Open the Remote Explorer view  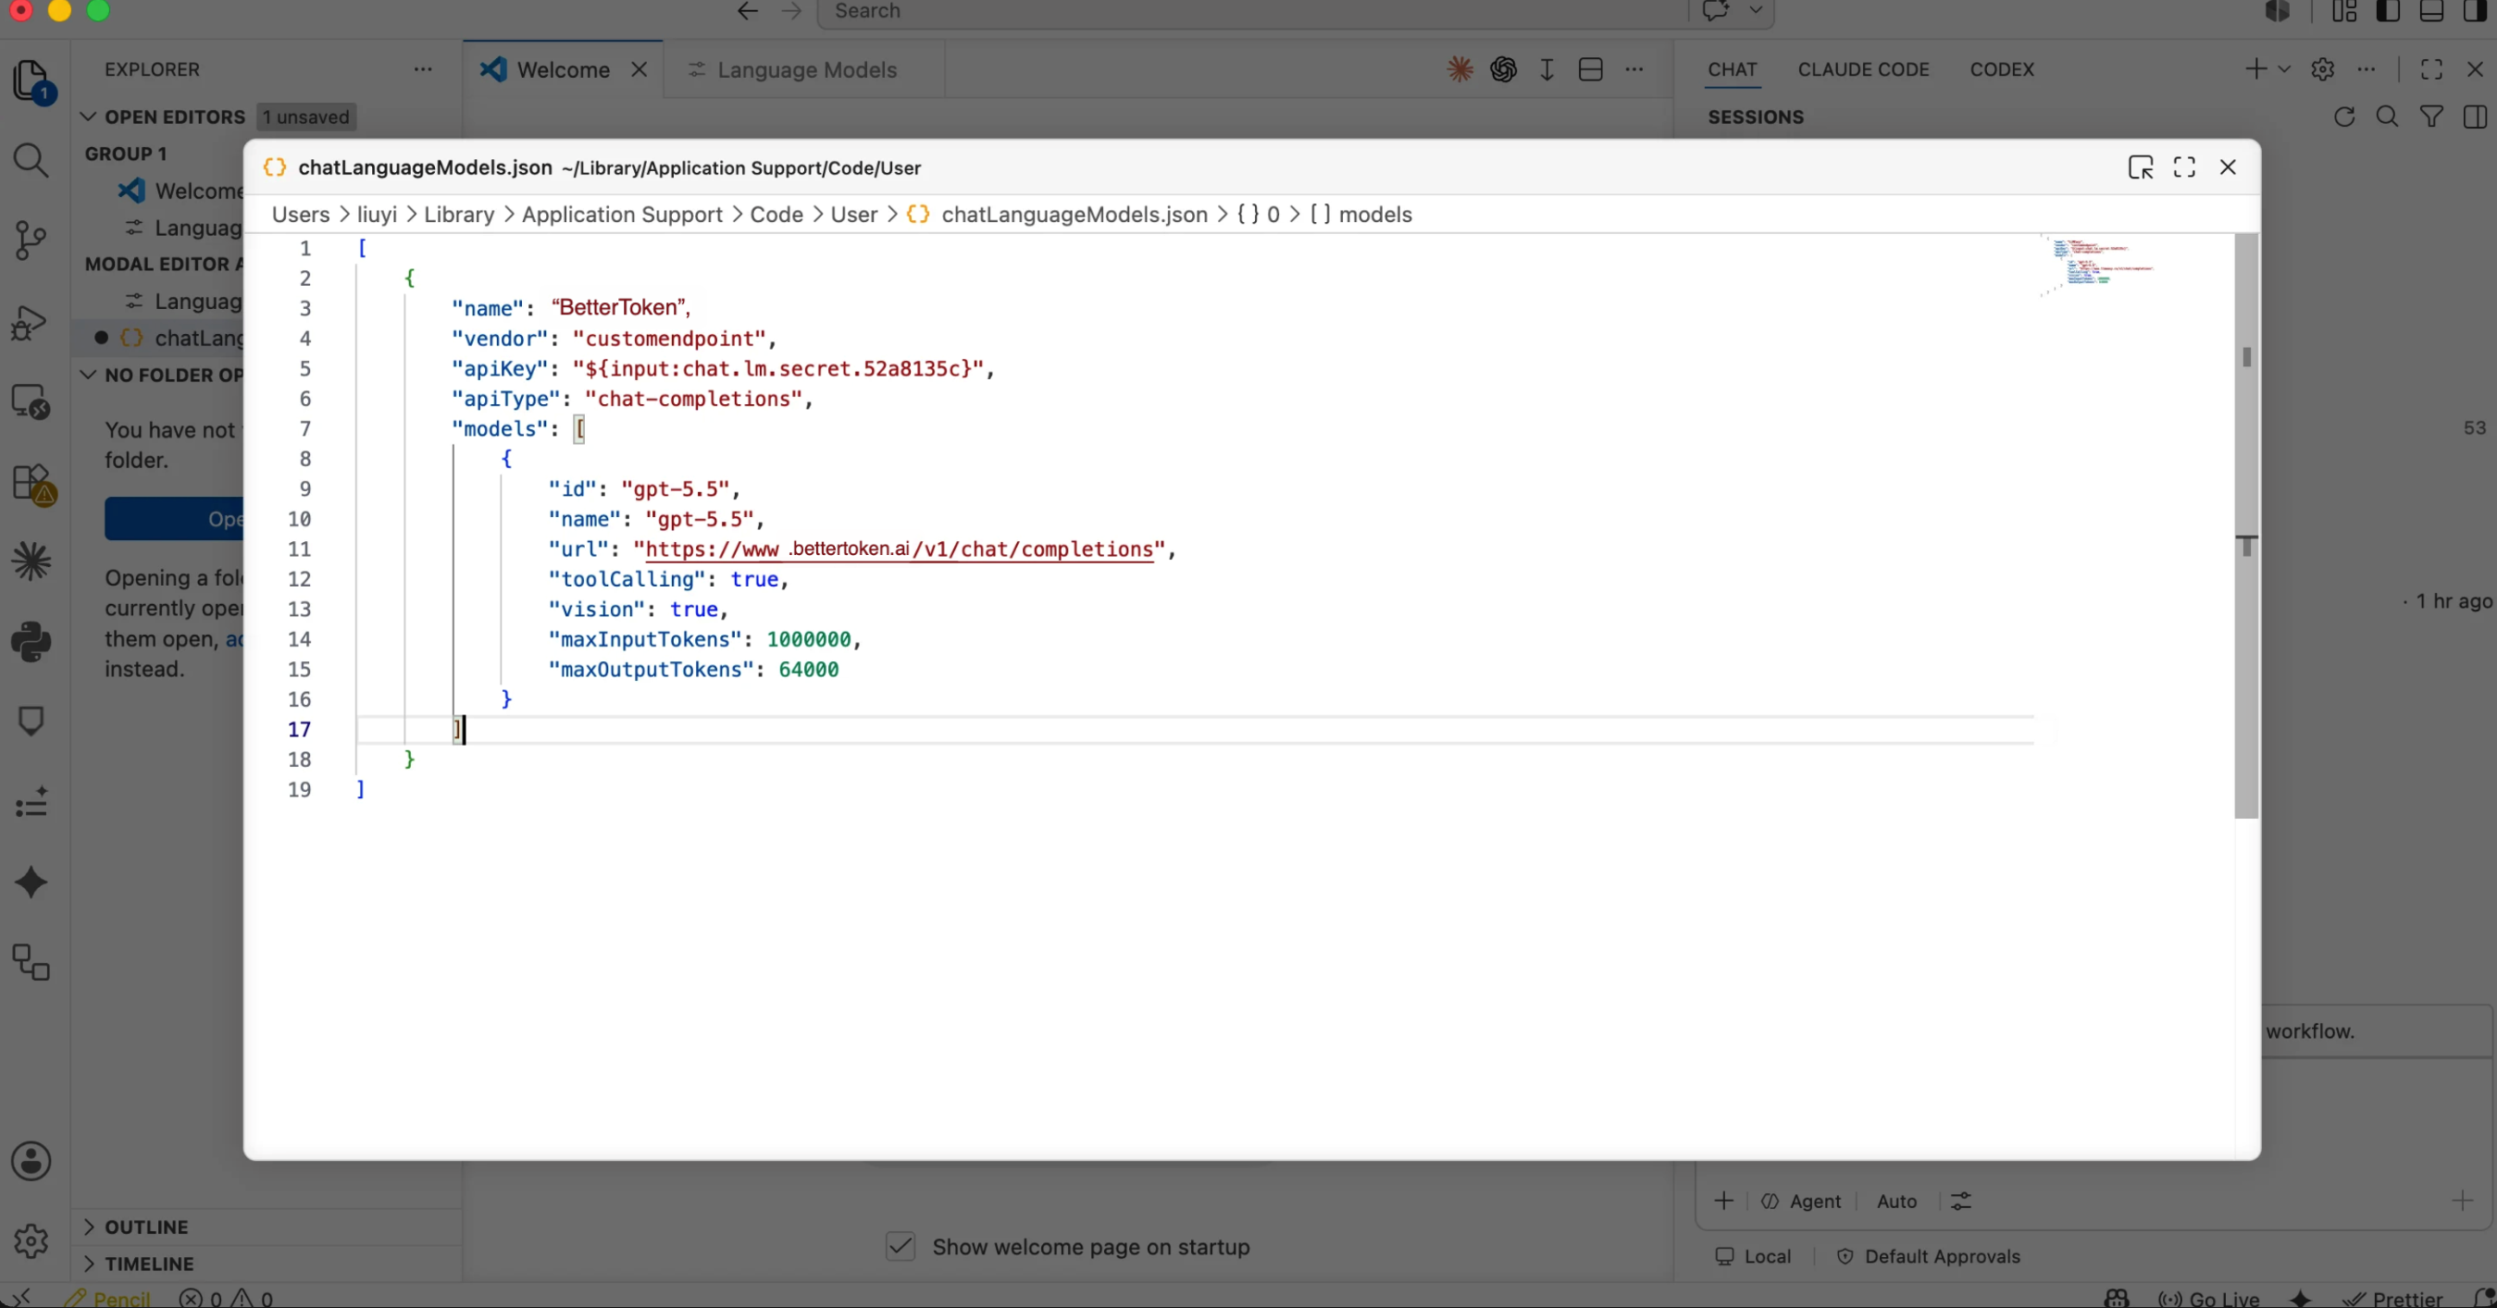point(31,401)
